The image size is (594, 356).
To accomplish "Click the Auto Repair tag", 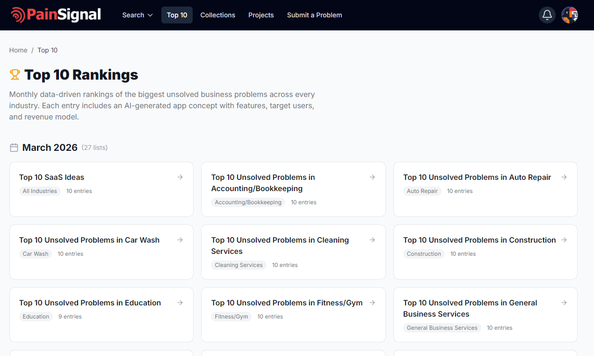I will (422, 191).
